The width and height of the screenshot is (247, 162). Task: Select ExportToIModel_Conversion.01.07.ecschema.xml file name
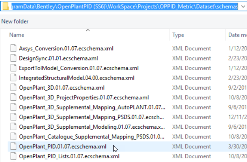point(79,68)
